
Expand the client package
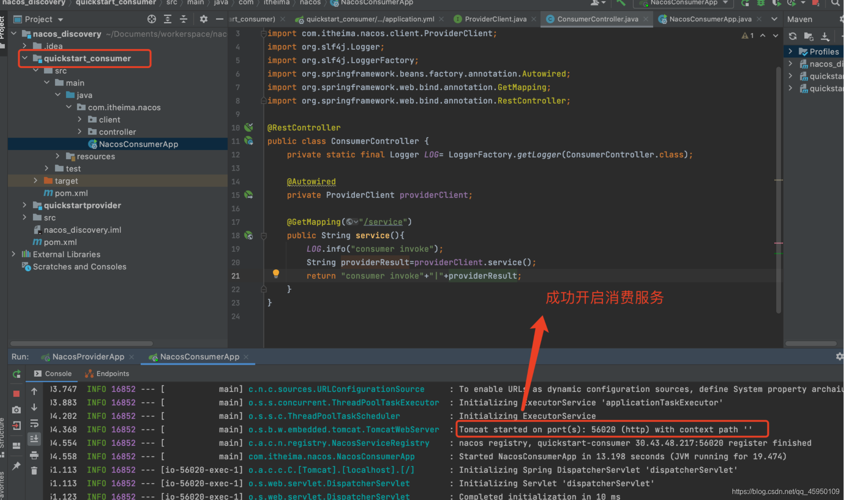pos(80,119)
